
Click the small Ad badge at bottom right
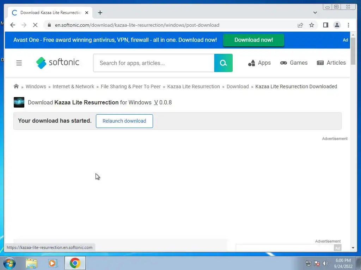337,248
